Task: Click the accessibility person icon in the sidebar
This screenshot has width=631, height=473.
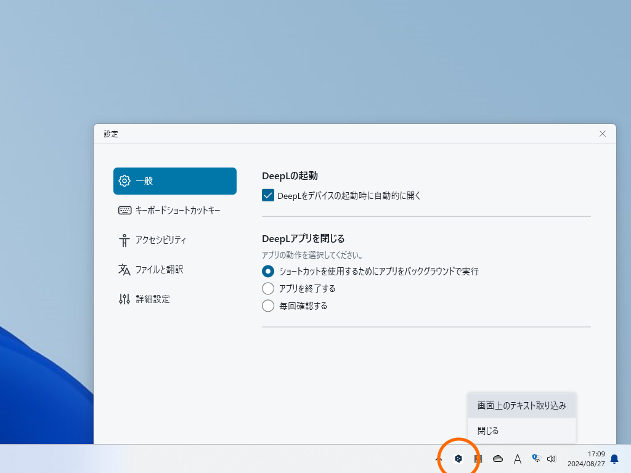Action: [124, 240]
